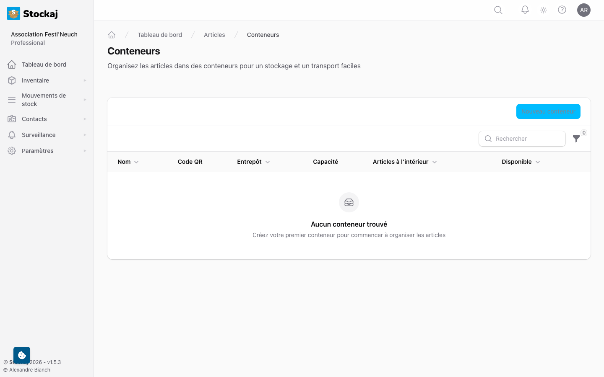This screenshot has width=604, height=377.
Task: Expand the Paramètres submenu arrow
Action: pyautogui.click(x=85, y=151)
